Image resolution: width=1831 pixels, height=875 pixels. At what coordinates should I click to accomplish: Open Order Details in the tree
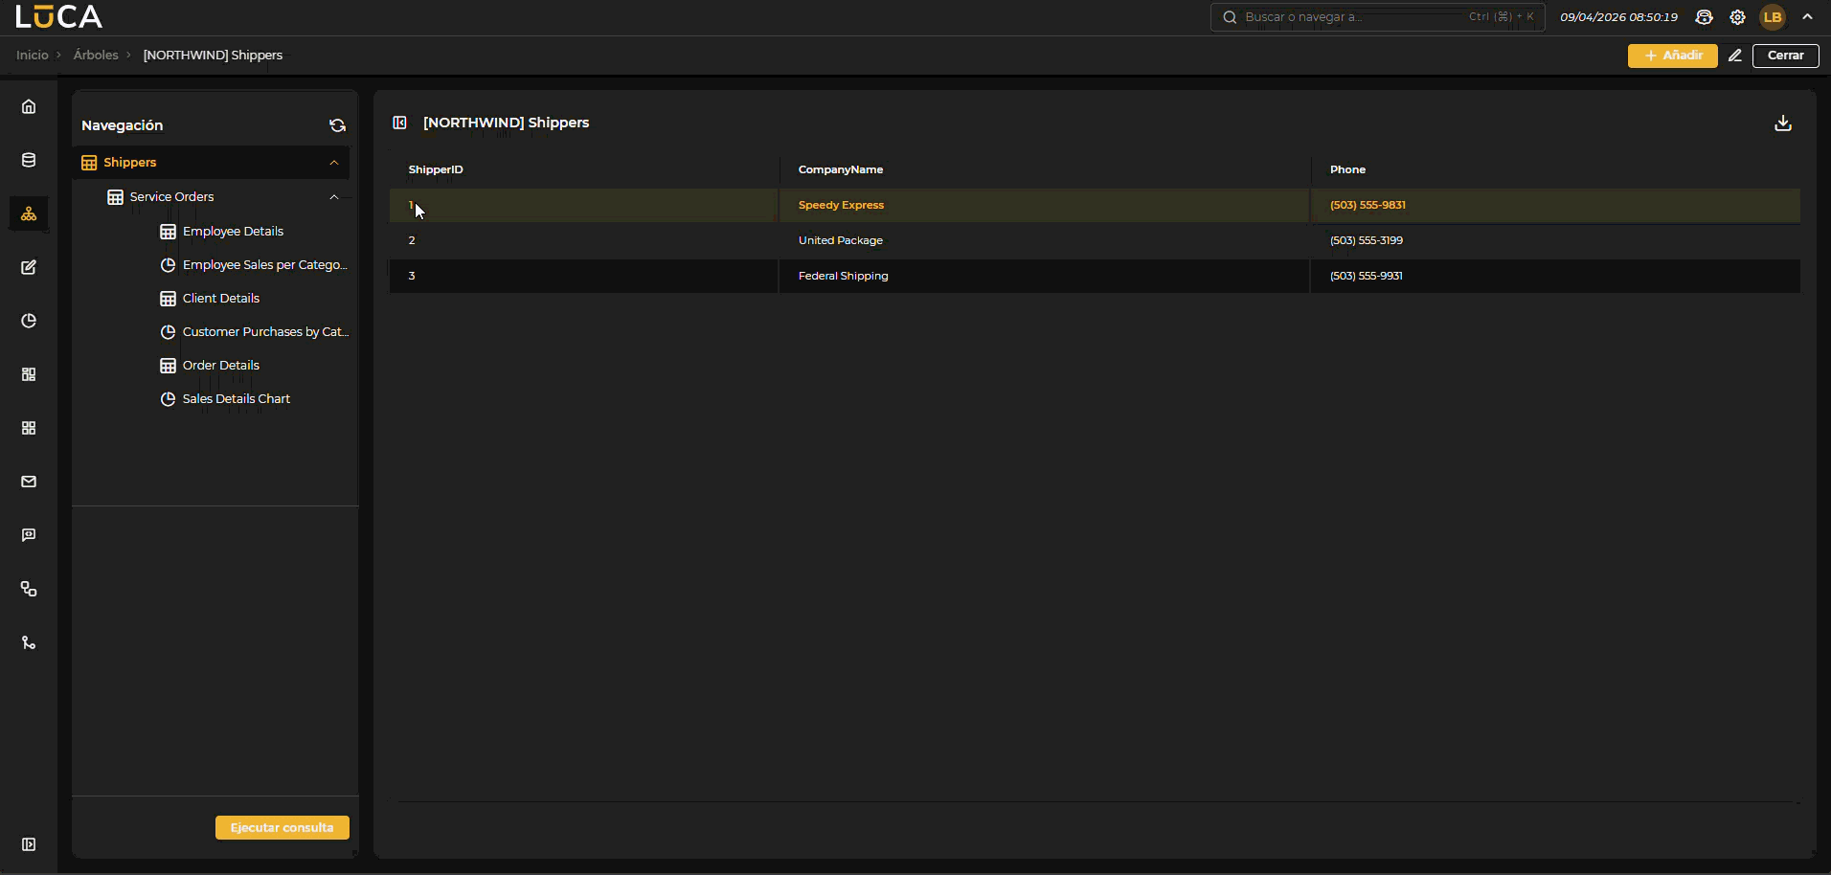(221, 366)
